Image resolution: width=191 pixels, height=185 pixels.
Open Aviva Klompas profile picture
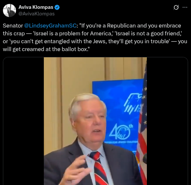coord(9,10)
